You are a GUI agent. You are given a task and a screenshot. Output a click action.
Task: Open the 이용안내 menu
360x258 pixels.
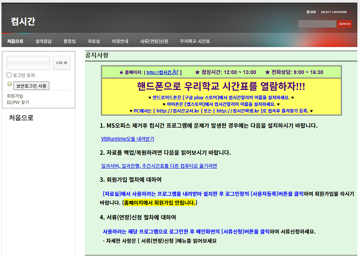coord(120,41)
